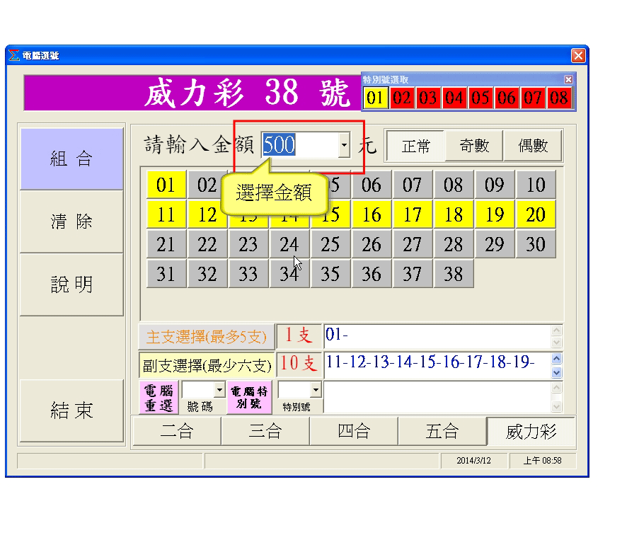The height and width of the screenshot is (540, 639).
Task: Select number 38 in the grid
Action: point(454,274)
